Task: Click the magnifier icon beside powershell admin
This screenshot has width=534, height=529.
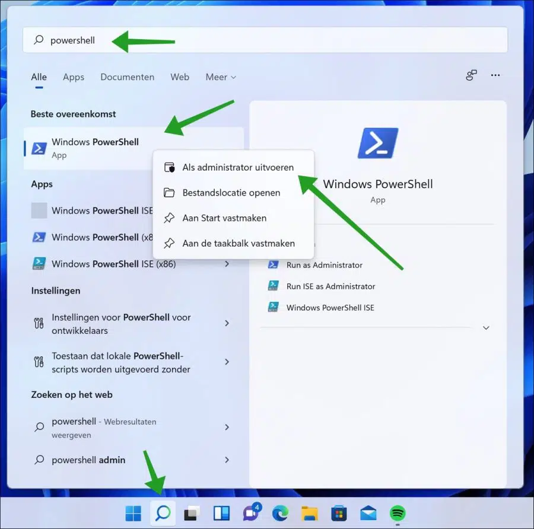Action: 39,460
